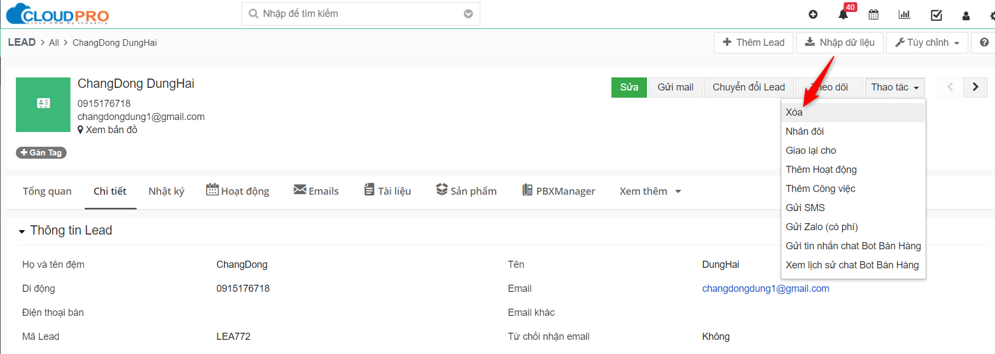This screenshot has width=995, height=354.
Task: Select Gửi tin nhắn chat Bot Bán Hàng
Action: [x=853, y=246]
